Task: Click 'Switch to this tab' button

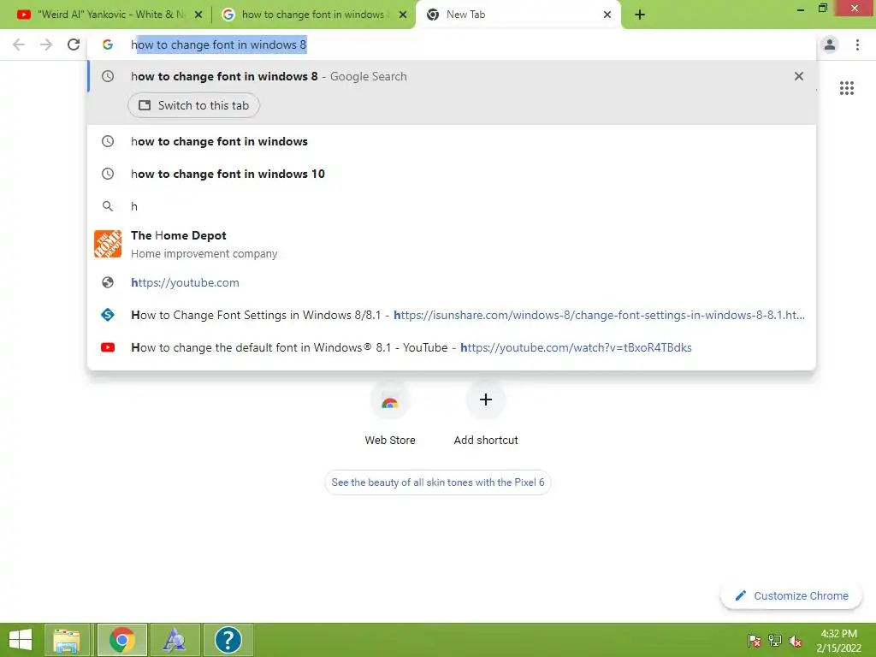Action: (x=194, y=105)
